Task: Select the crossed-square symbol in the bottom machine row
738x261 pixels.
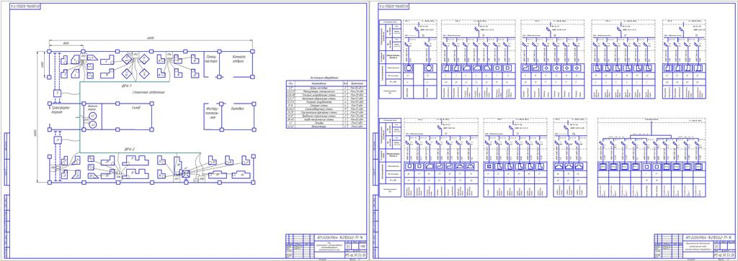Action: point(186,173)
